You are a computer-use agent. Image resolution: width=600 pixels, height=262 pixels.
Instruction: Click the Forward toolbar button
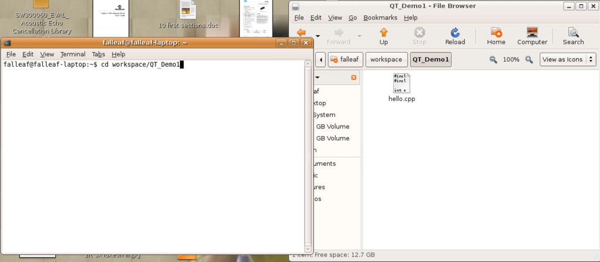[x=339, y=36]
